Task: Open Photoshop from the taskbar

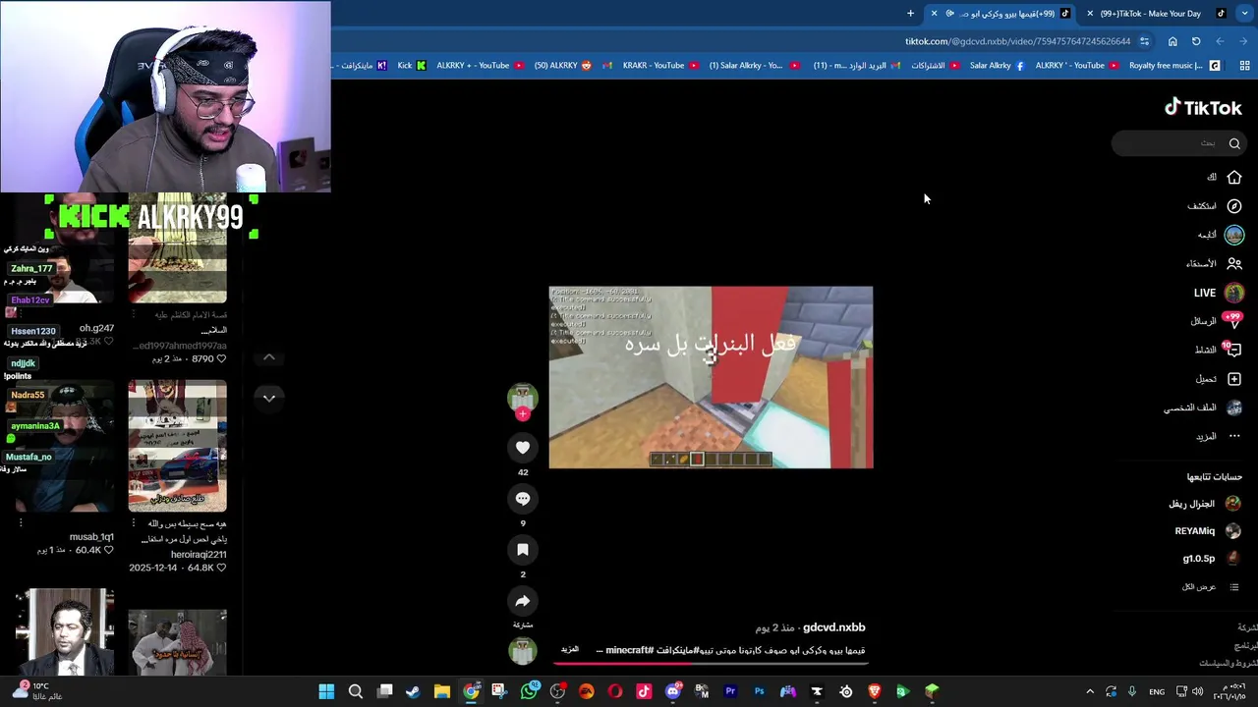Action: [x=759, y=692]
